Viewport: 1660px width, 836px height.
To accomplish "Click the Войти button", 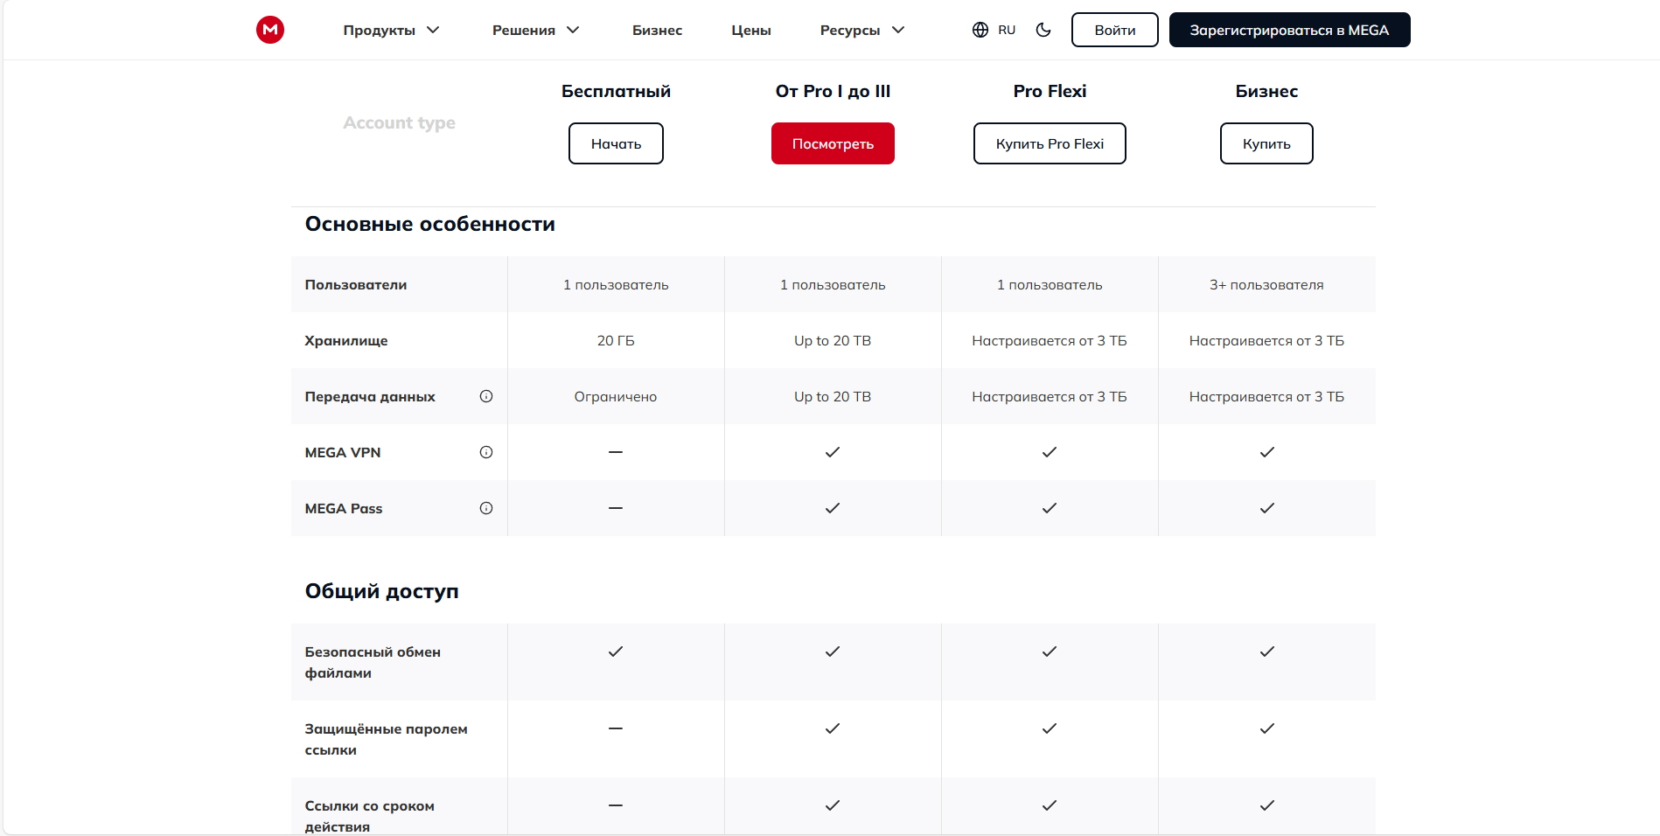I will click(x=1114, y=30).
